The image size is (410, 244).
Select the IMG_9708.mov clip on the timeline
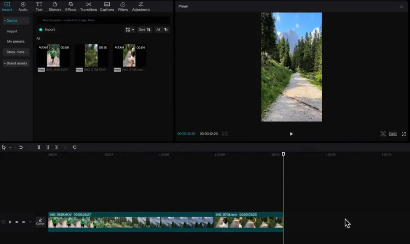[248, 222]
